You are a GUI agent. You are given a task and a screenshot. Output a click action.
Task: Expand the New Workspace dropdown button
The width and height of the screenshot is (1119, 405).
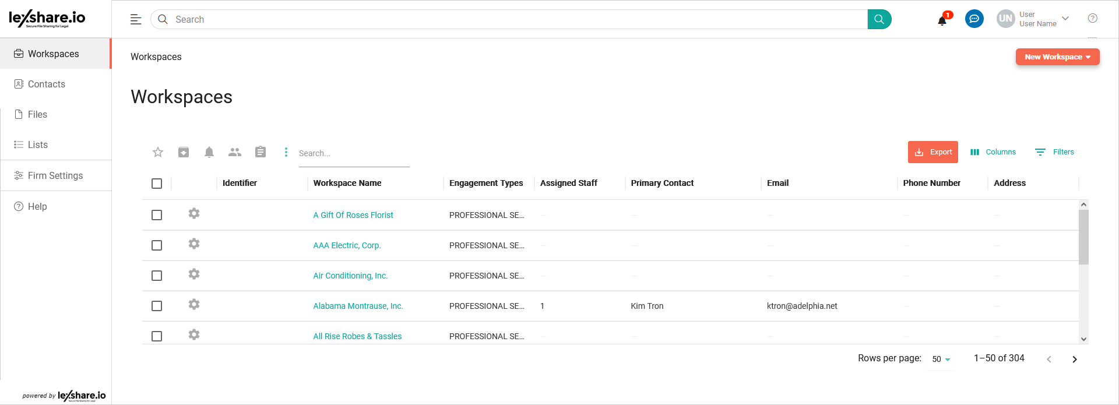1057,57
